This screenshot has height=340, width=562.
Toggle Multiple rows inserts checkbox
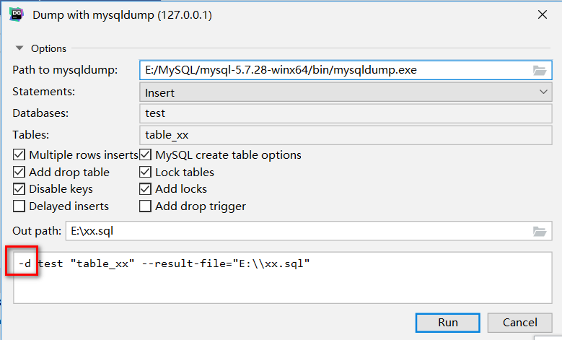tap(19, 155)
